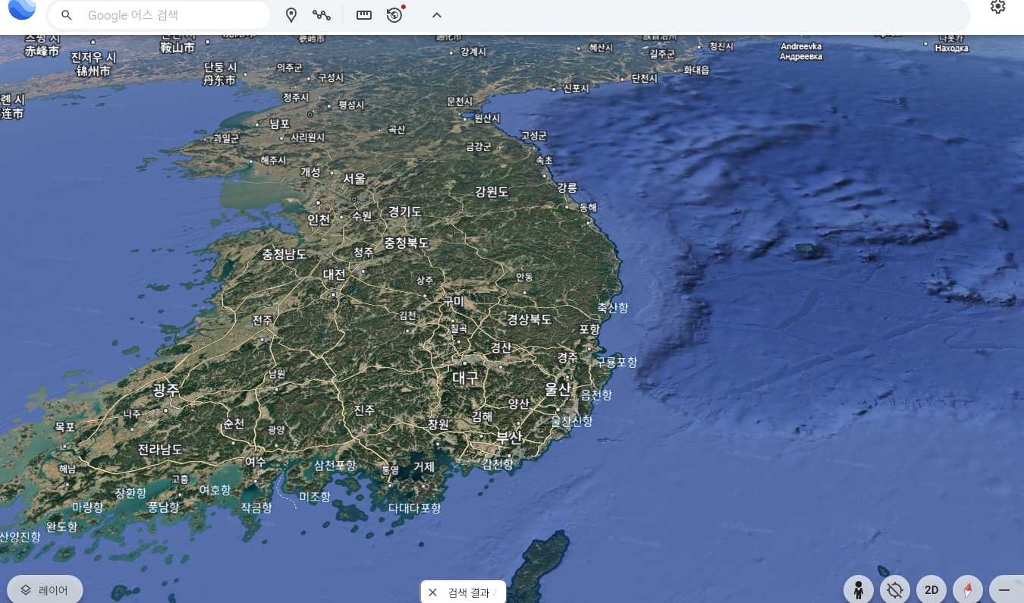This screenshot has width=1024, height=603.
Task: Click the 대구 city label
Action: pos(466,377)
